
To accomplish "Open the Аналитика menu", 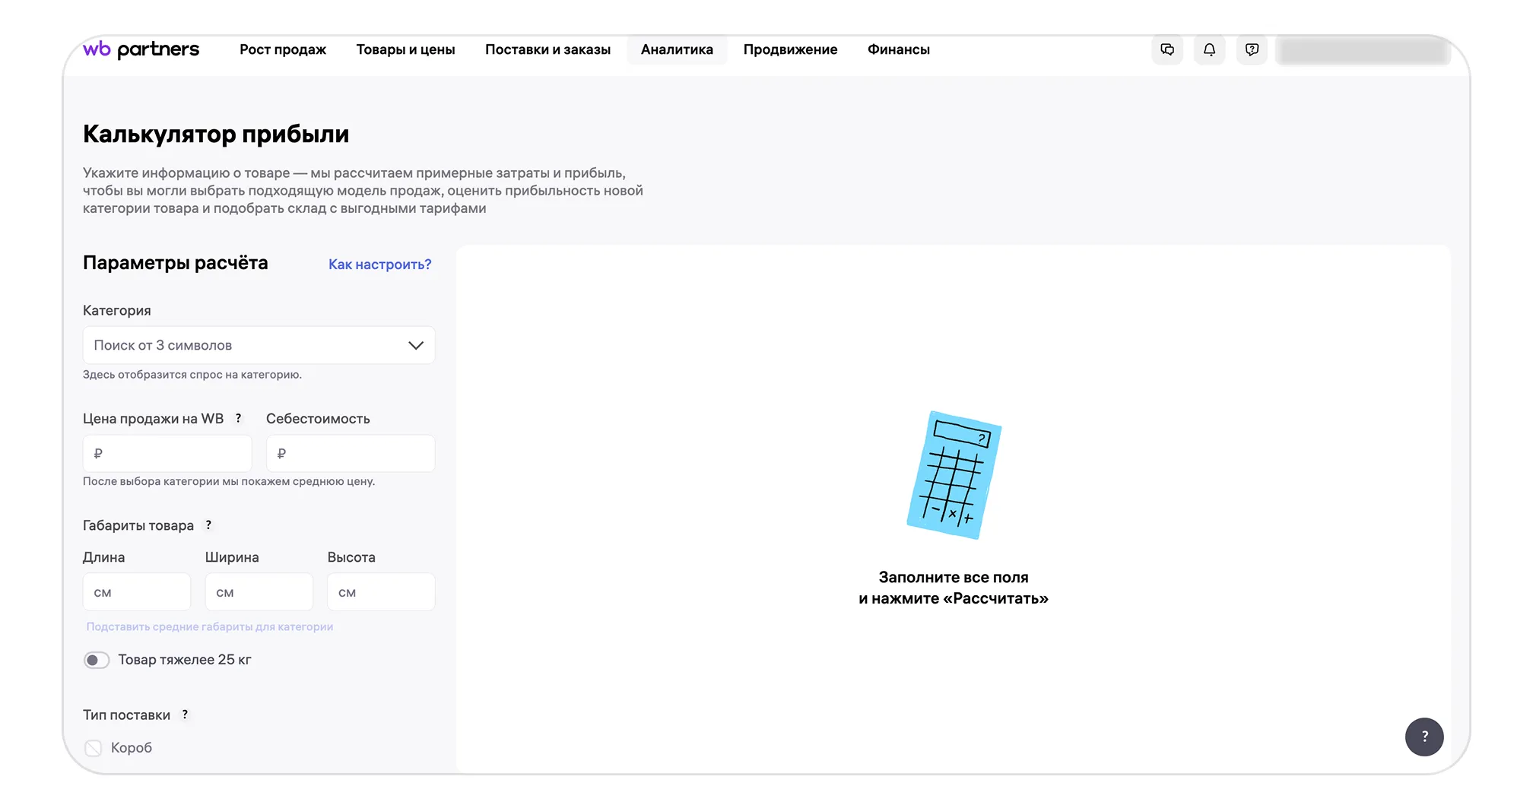I will click(x=677, y=50).
